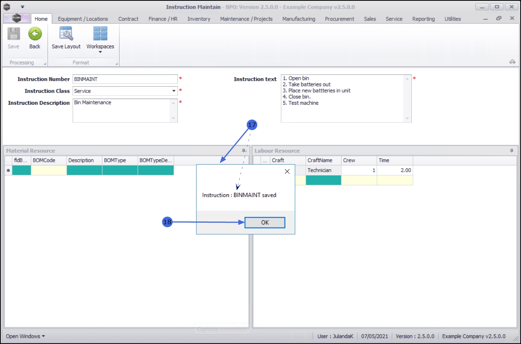Sort by the BOMType column header
This screenshot has height=344, width=521.
click(120, 160)
